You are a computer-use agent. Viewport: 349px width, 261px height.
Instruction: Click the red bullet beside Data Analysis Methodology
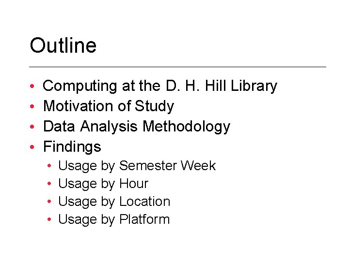[x=32, y=127]
